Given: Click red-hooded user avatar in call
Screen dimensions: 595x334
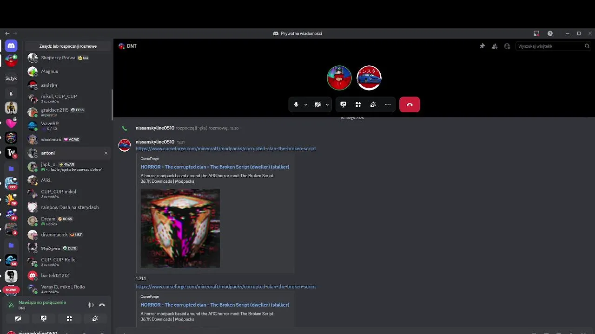Looking at the screenshot, I should point(339,78).
